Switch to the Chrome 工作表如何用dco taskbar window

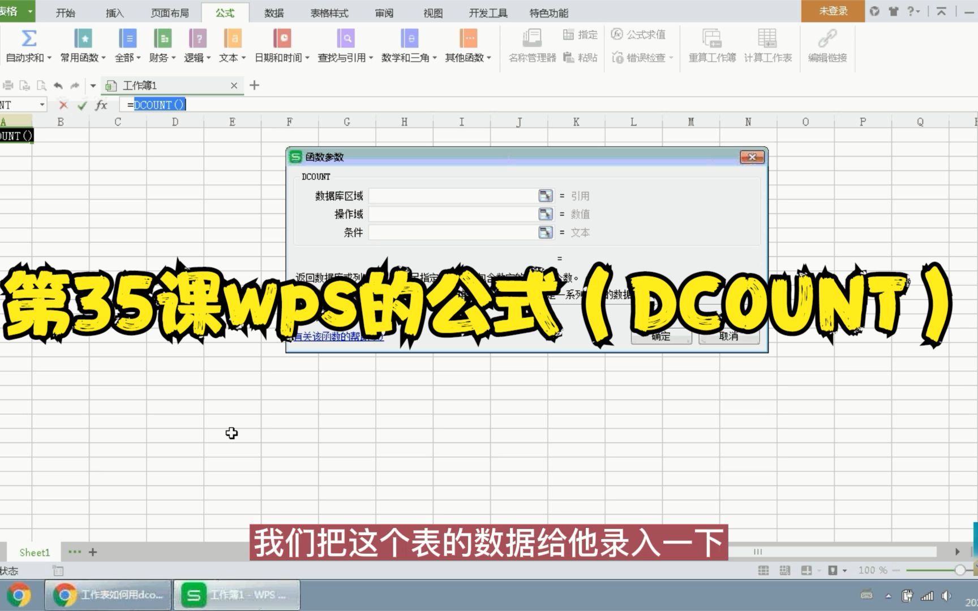pyautogui.click(x=108, y=595)
